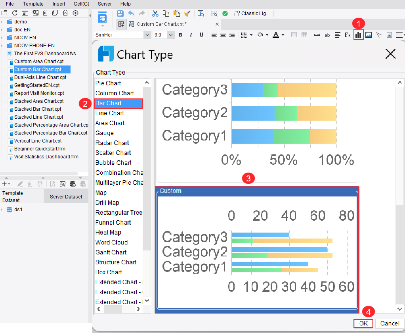Screen dimensions: 405x333
Task: Select the Insert Chart toolbar icon
Action: [358, 35]
